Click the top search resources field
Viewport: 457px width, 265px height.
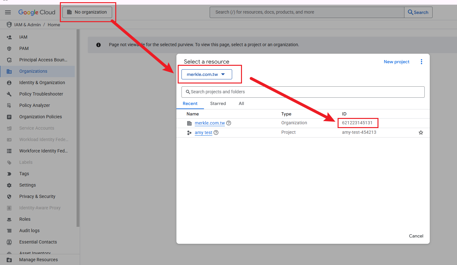[x=307, y=12]
